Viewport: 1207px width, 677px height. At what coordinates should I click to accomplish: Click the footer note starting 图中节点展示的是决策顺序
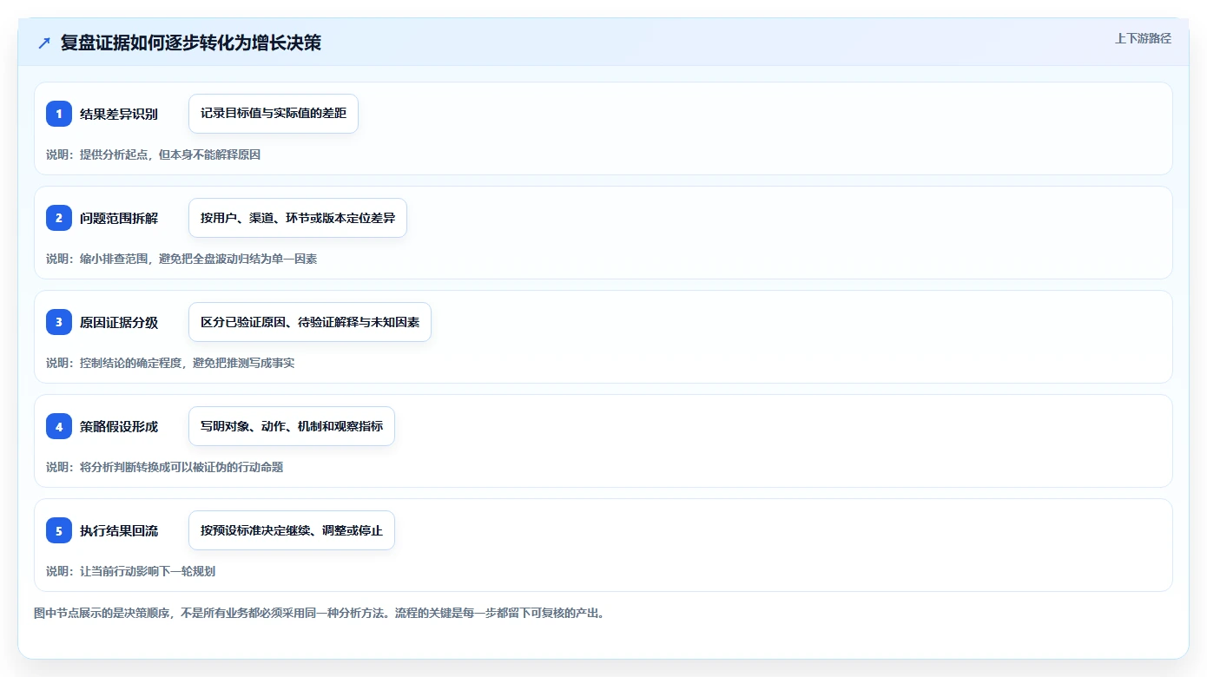(319, 613)
